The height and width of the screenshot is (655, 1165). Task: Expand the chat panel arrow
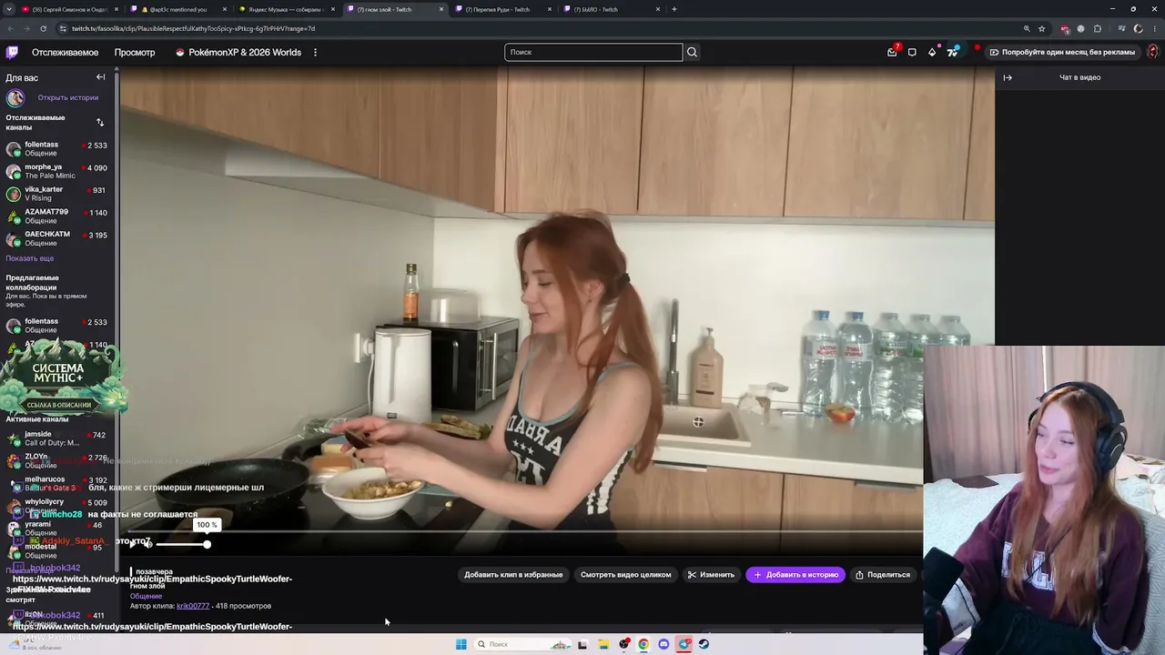click(1008, 77)
